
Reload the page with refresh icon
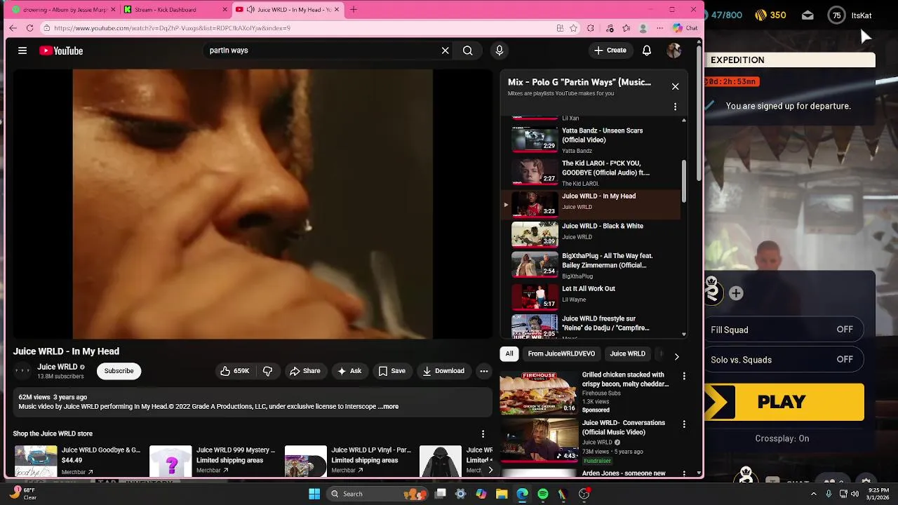coord(29,28)
